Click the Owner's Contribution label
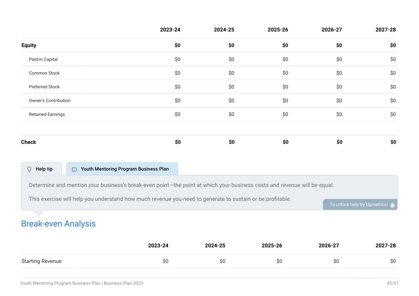This screenshot has height=296, width=419. pyautogui.click(x=50, y=101)
